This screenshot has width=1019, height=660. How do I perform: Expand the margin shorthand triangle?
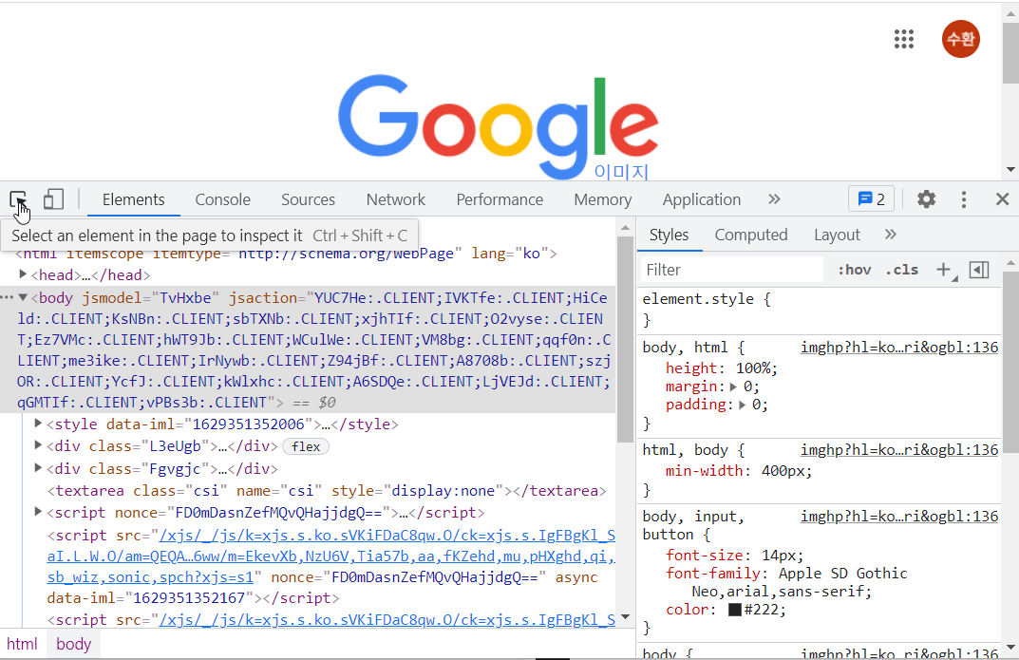(733, 387)
